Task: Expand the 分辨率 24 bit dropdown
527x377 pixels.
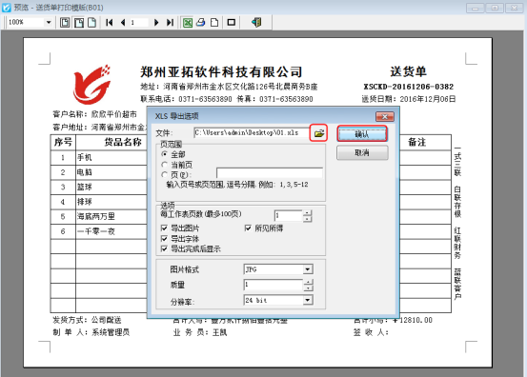Action: click(308, 300)
